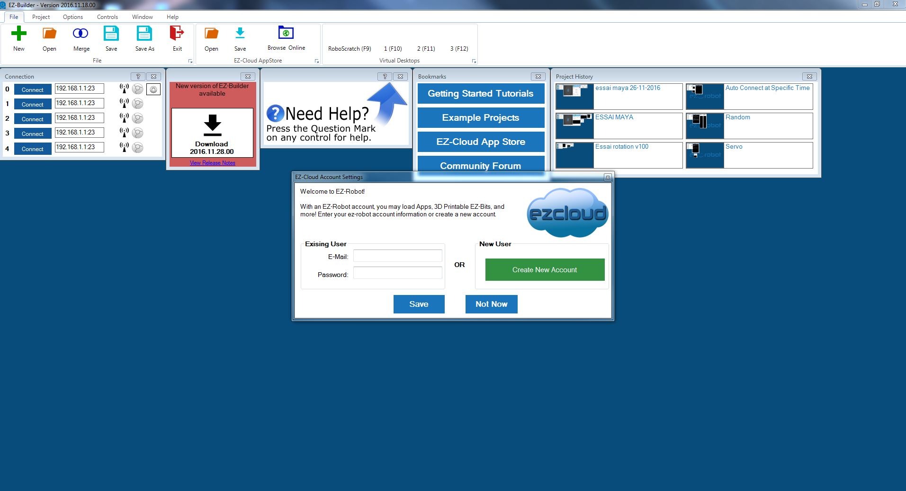Viewport: 906px width, 491px height.
Task: Click the Browse Online icon
Action: (286, 33)
